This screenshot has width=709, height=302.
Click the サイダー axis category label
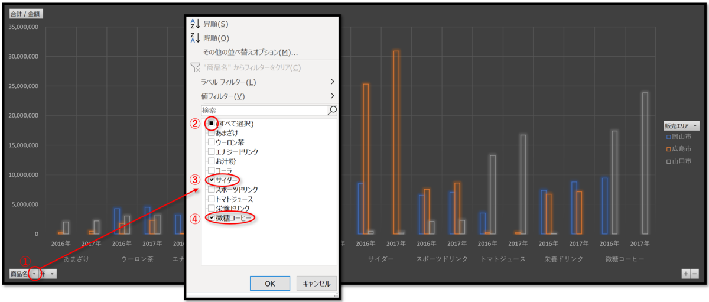click(x=381, y=259)
